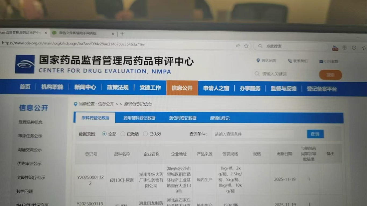Viewport: 367px width, 206px height.
Task: Open 突破性治疗公示 in the sidebar
Action: point(31,177)
